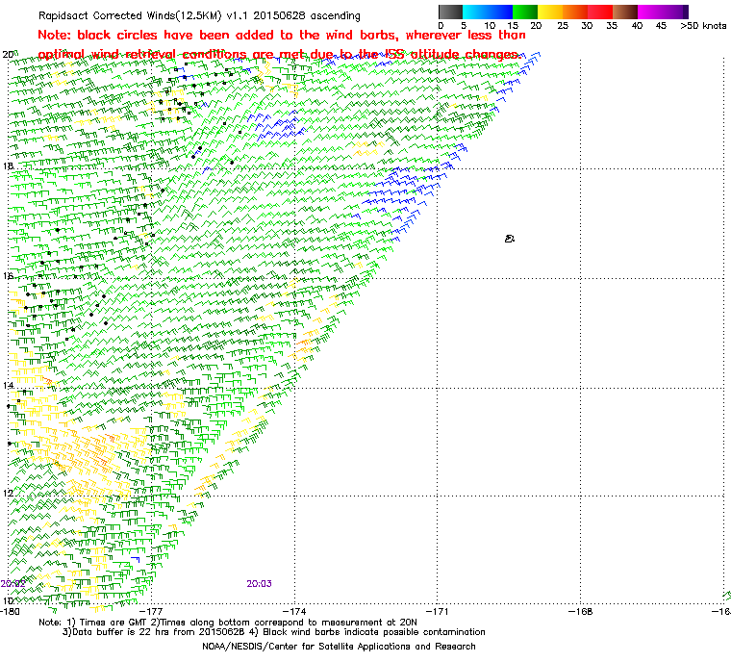Viewport: 731px width, 662px height.
Task: Click the '25' label under the color scale
Action: tap(563, 26)
